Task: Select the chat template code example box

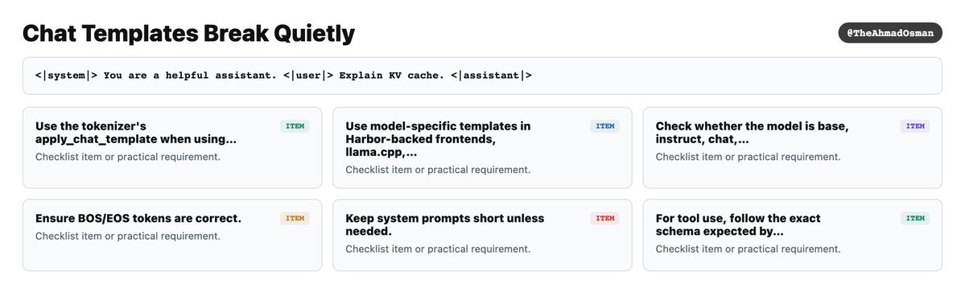Action: 483,76
